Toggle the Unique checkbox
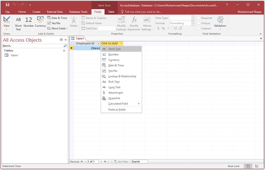 point(199,23)
